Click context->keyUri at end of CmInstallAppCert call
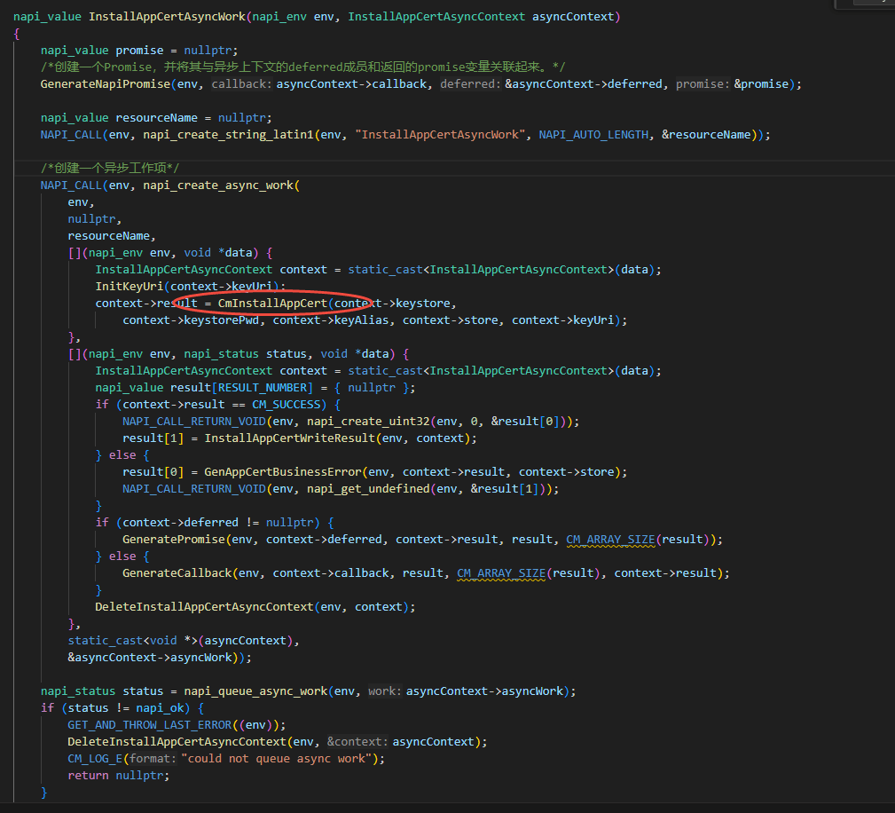895x813 pixels. [x=562, y=320]
